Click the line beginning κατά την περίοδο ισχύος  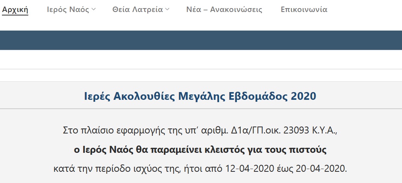200,169
